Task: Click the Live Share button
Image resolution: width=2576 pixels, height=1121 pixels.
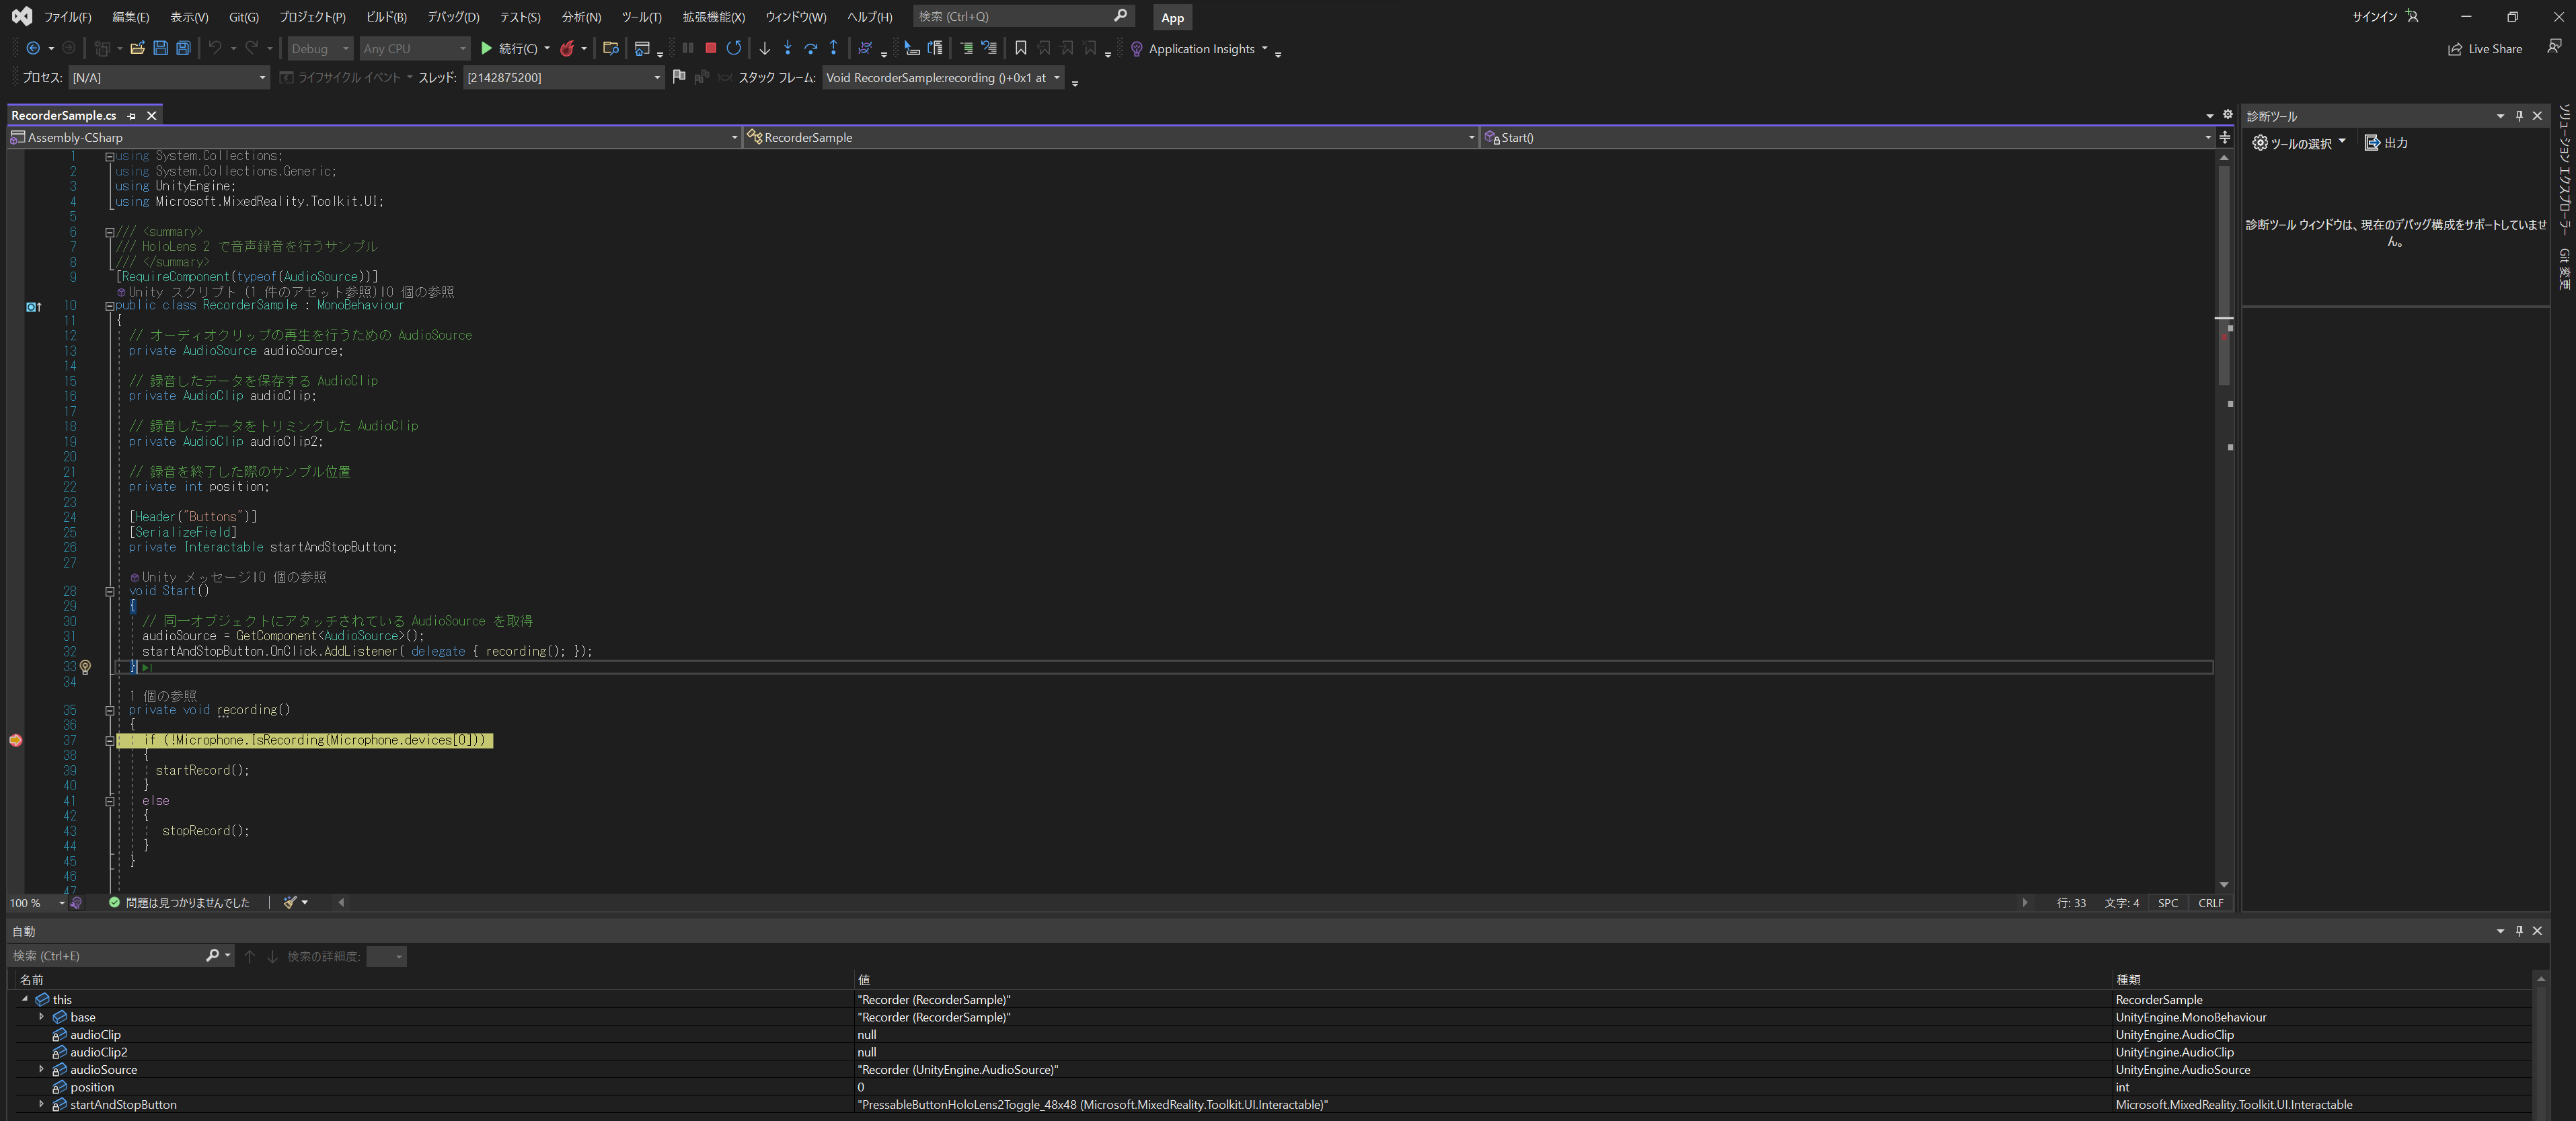Action: [2485, 49]
